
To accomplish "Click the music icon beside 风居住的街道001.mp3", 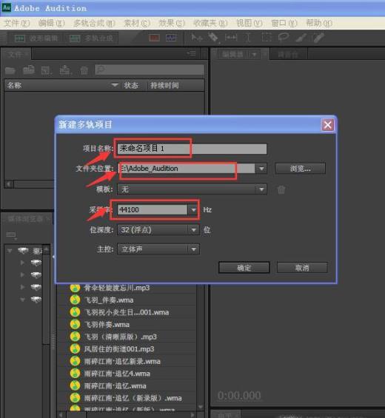I will pos(75,349).
